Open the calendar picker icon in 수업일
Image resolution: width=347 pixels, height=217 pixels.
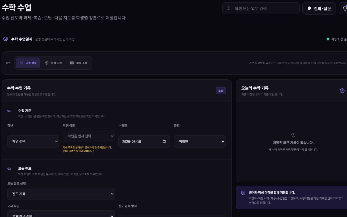coord(164,141)
